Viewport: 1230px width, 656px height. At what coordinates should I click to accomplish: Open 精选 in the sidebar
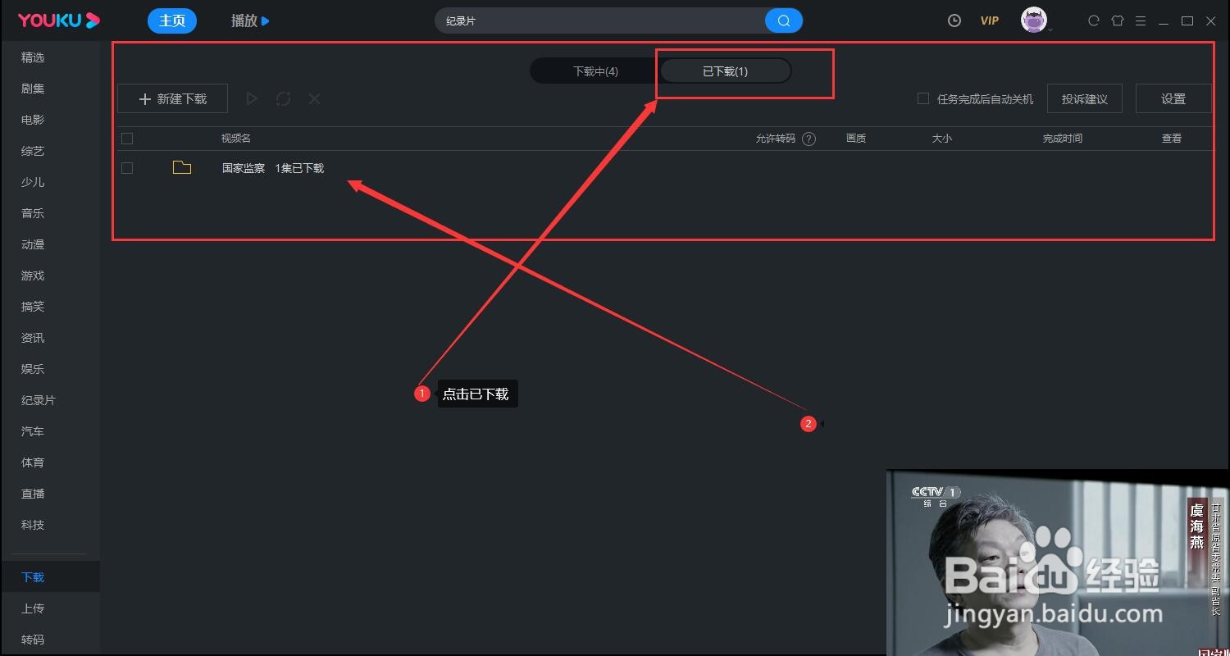[33, 57]
